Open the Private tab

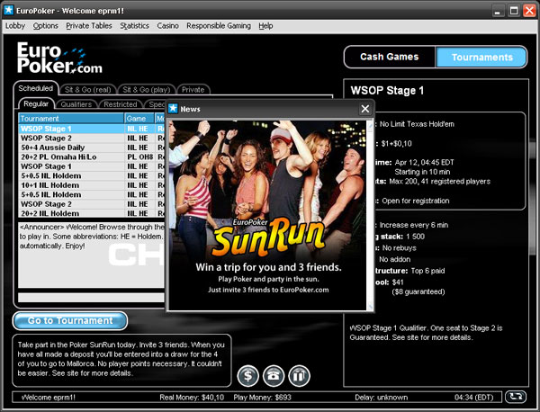pos(193,89)
